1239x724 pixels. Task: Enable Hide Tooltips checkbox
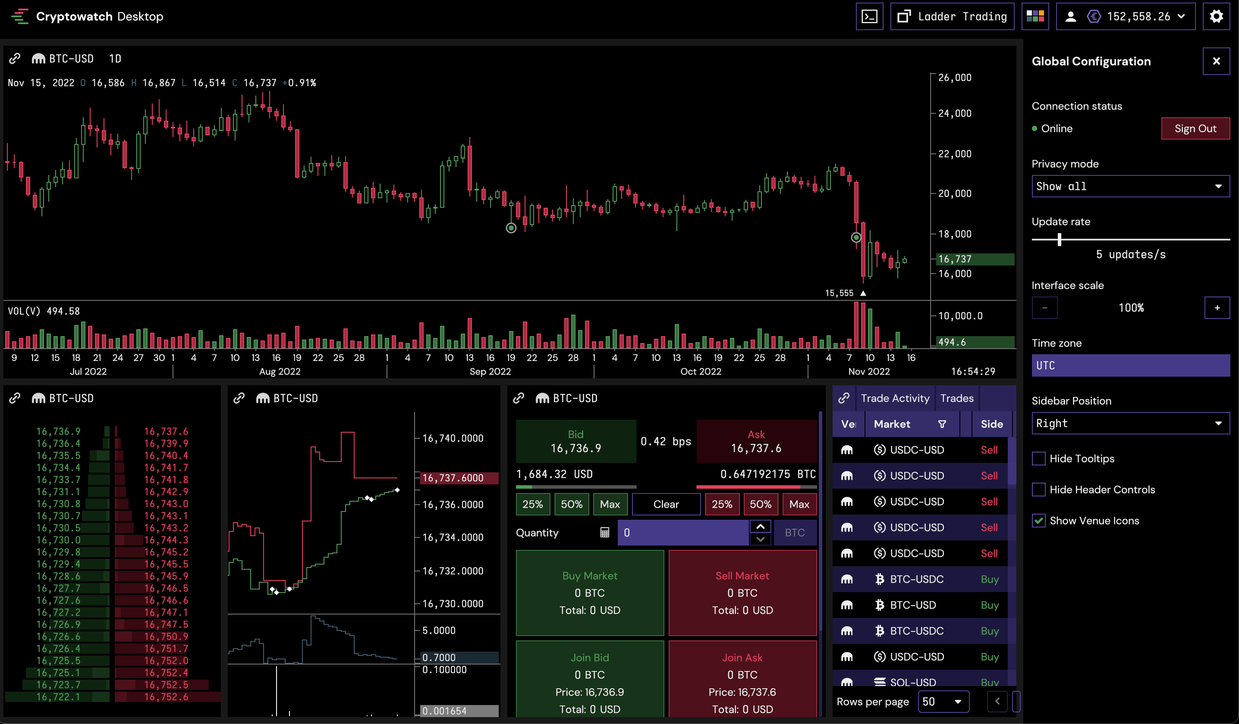1038,458
